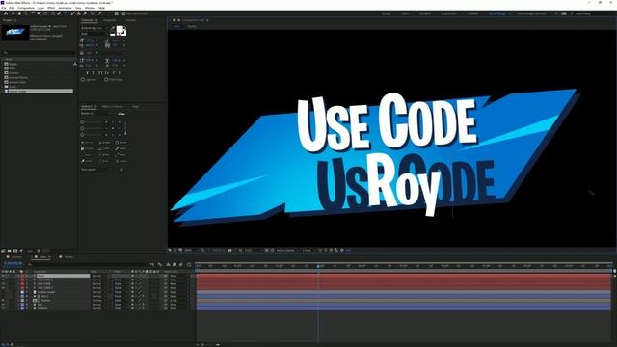Click the red label of USE CODE 2 layer
This screenshot has height=347, width=617.
(22, 280)
